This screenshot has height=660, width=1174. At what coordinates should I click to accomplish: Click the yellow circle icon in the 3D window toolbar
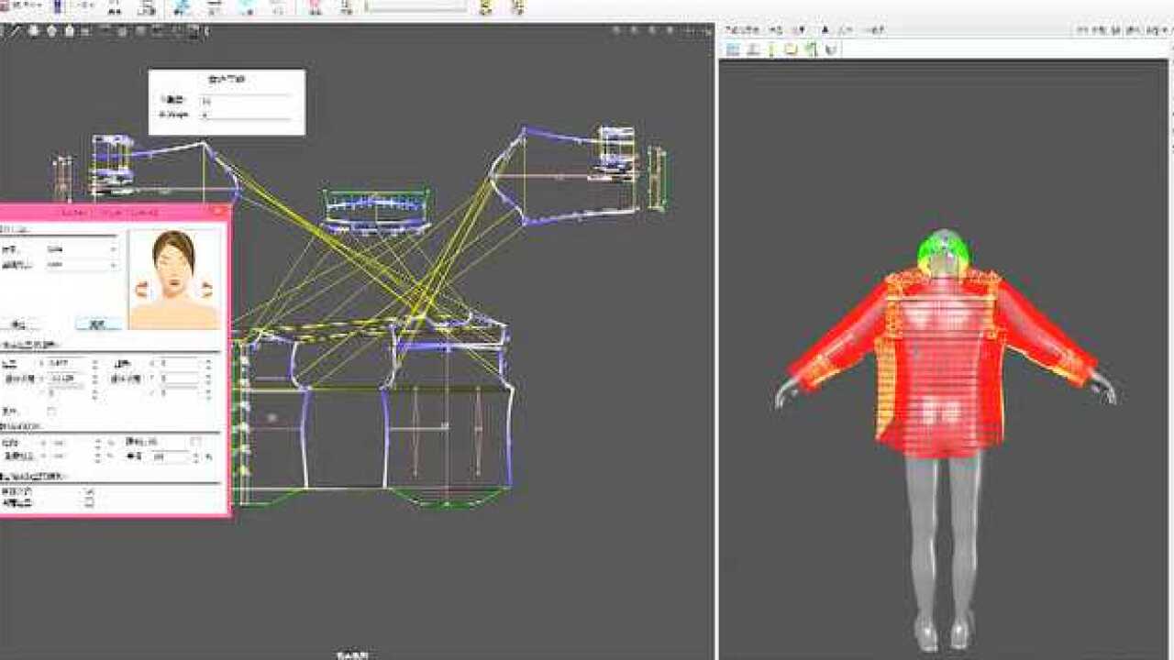click(792, 50)
